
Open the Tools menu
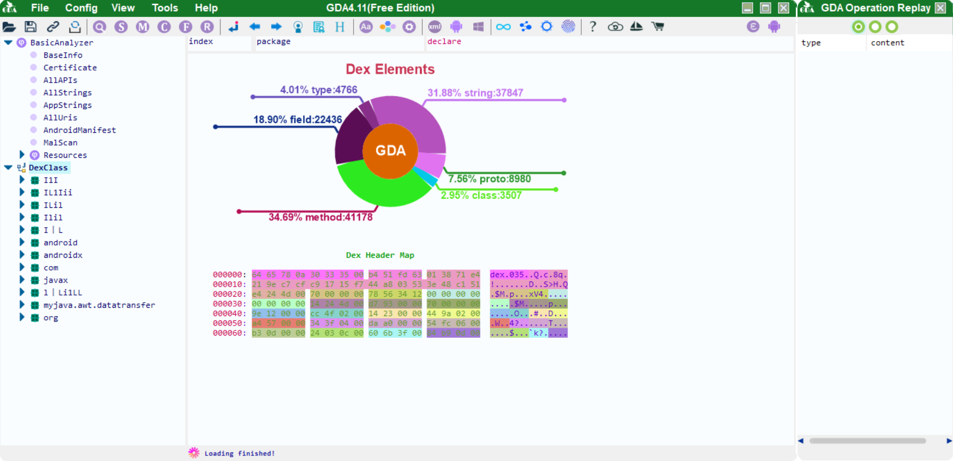tap(165, 8)
